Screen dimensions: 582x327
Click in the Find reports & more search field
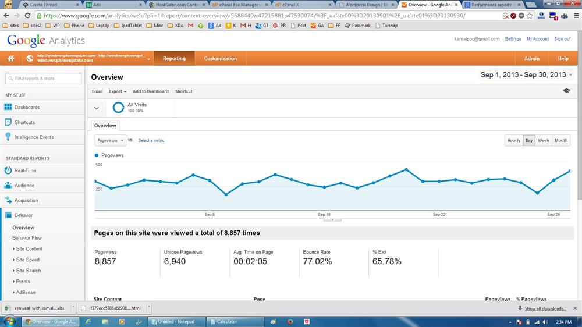pyautogui.click(x=44, y=79)
